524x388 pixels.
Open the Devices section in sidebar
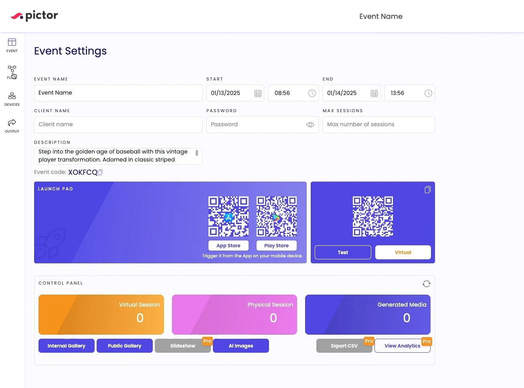12,99
